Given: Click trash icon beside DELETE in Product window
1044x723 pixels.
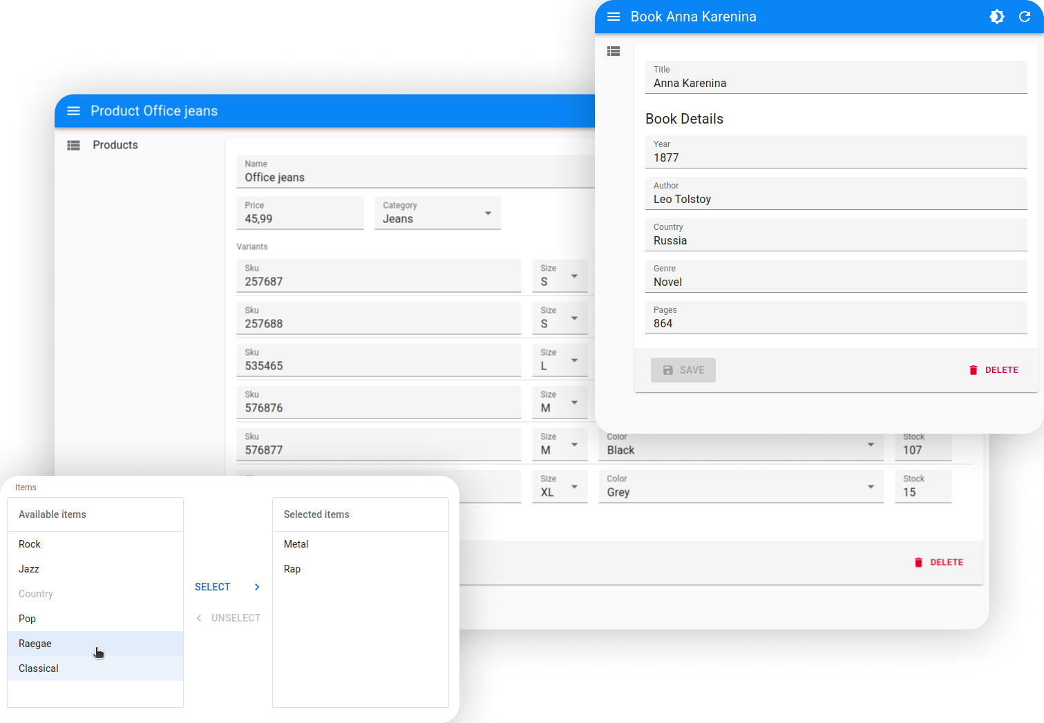Looking at the screenshot, I should pos(918,562).
